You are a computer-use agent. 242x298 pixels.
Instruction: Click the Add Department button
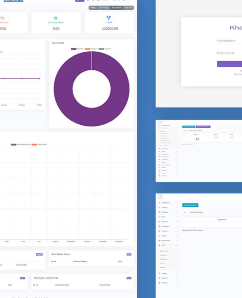[x=190, y=205]
